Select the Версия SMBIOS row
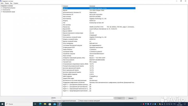This screenshot has width=188, height=106. pos(99,31)
